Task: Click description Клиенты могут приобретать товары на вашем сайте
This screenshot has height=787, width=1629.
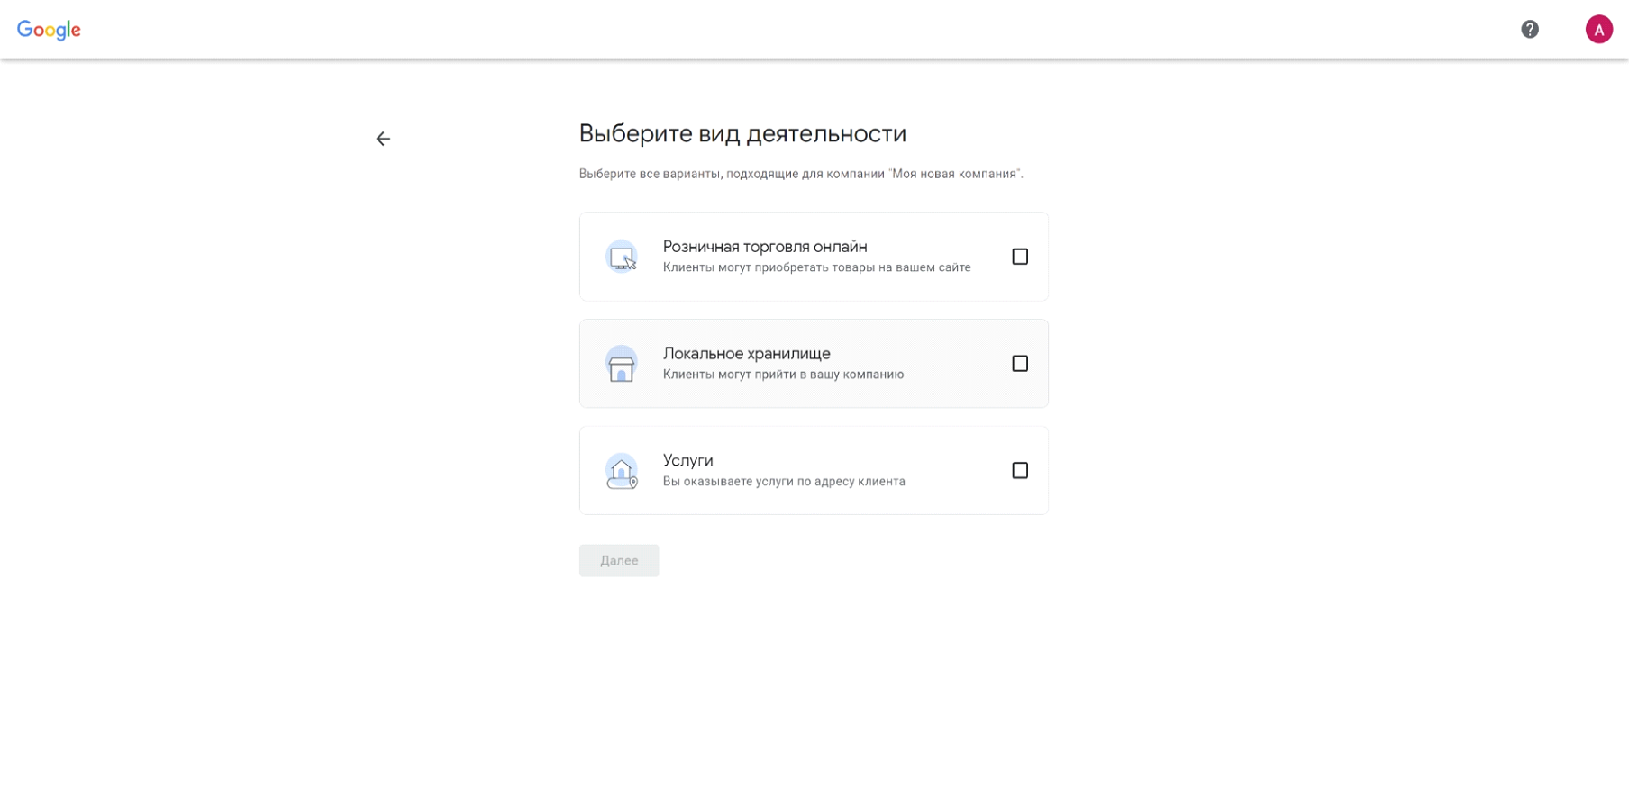Action: tap(817, 267)
